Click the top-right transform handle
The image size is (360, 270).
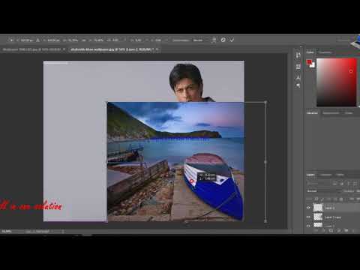pyautogui.click(x=265, y=102)
